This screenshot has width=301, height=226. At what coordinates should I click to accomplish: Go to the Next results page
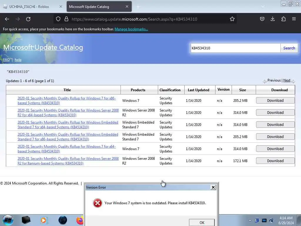pos(287,80)
